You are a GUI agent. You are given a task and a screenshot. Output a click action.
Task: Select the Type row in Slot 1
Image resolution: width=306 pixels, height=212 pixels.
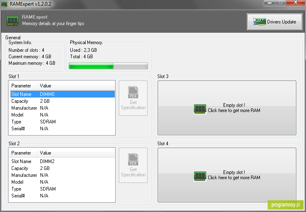62,122
